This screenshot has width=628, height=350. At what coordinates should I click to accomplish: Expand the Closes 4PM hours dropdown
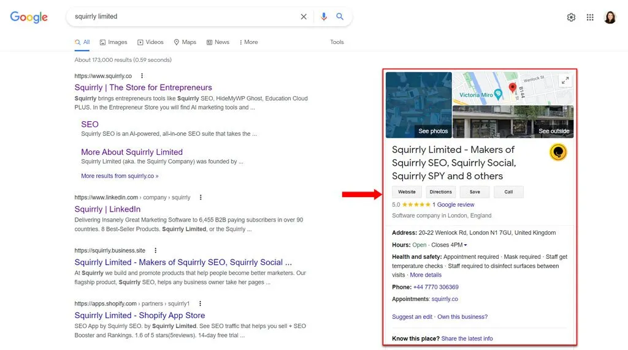(449, 245)
